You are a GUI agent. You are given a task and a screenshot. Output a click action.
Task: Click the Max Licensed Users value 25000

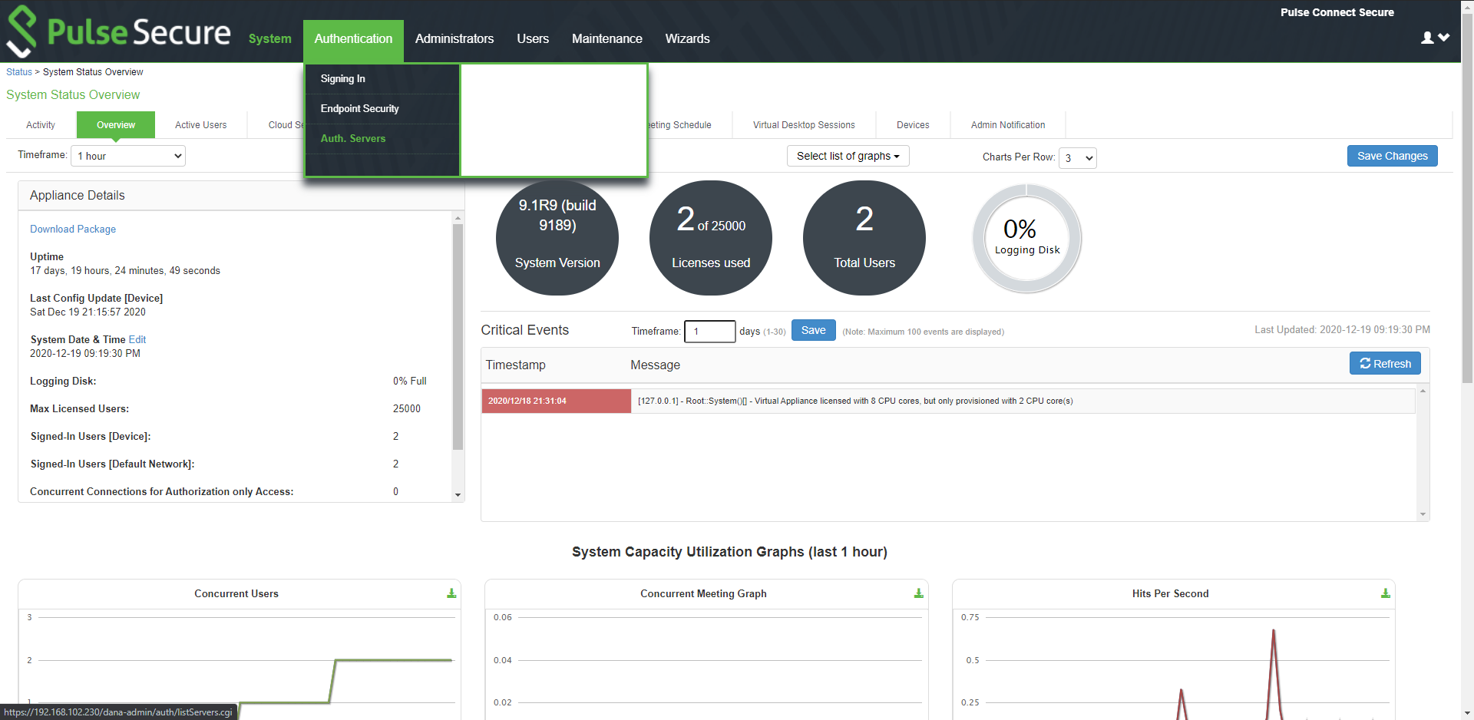coord(407,408)
